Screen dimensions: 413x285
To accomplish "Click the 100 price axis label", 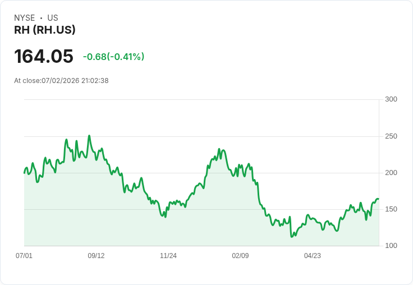I will coord(391,246).
